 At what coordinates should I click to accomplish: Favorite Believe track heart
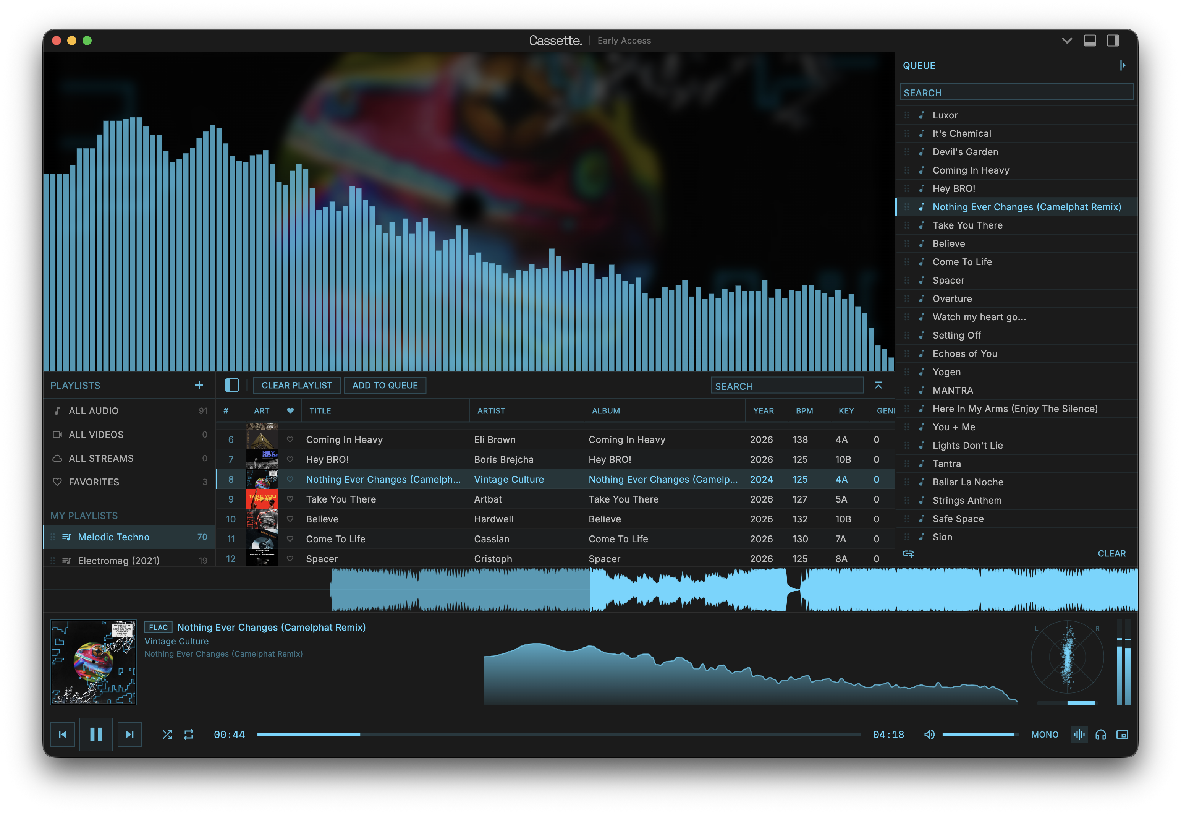(x=290, y=519)
